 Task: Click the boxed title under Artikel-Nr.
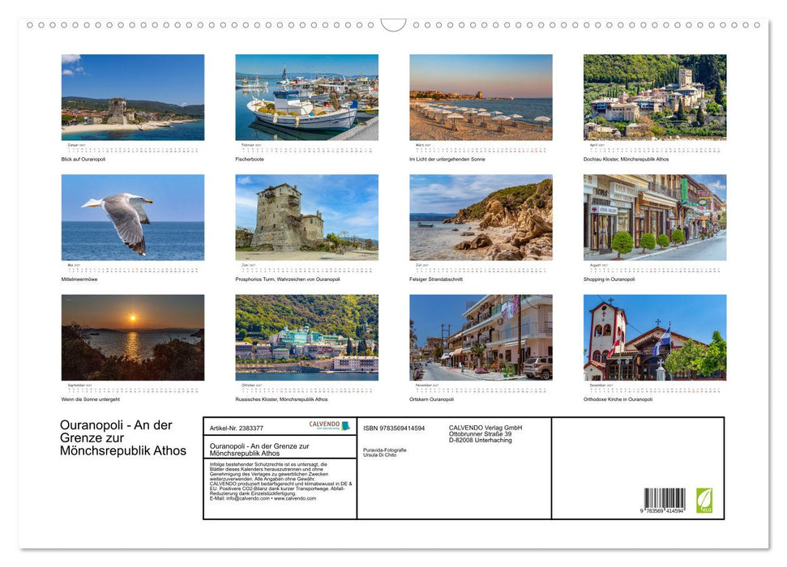click(x=259, y=449)
